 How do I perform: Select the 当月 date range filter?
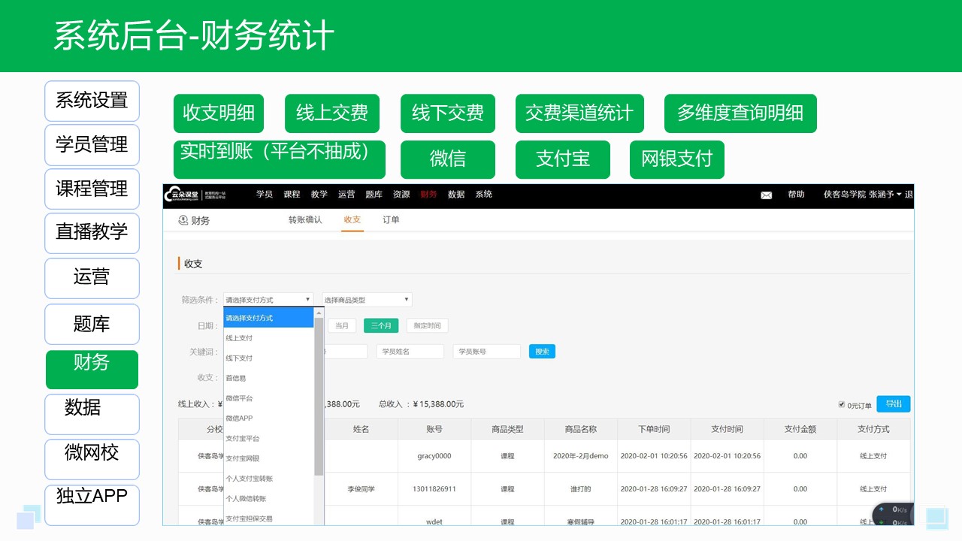pyautogui.click(x=342, y=325)
